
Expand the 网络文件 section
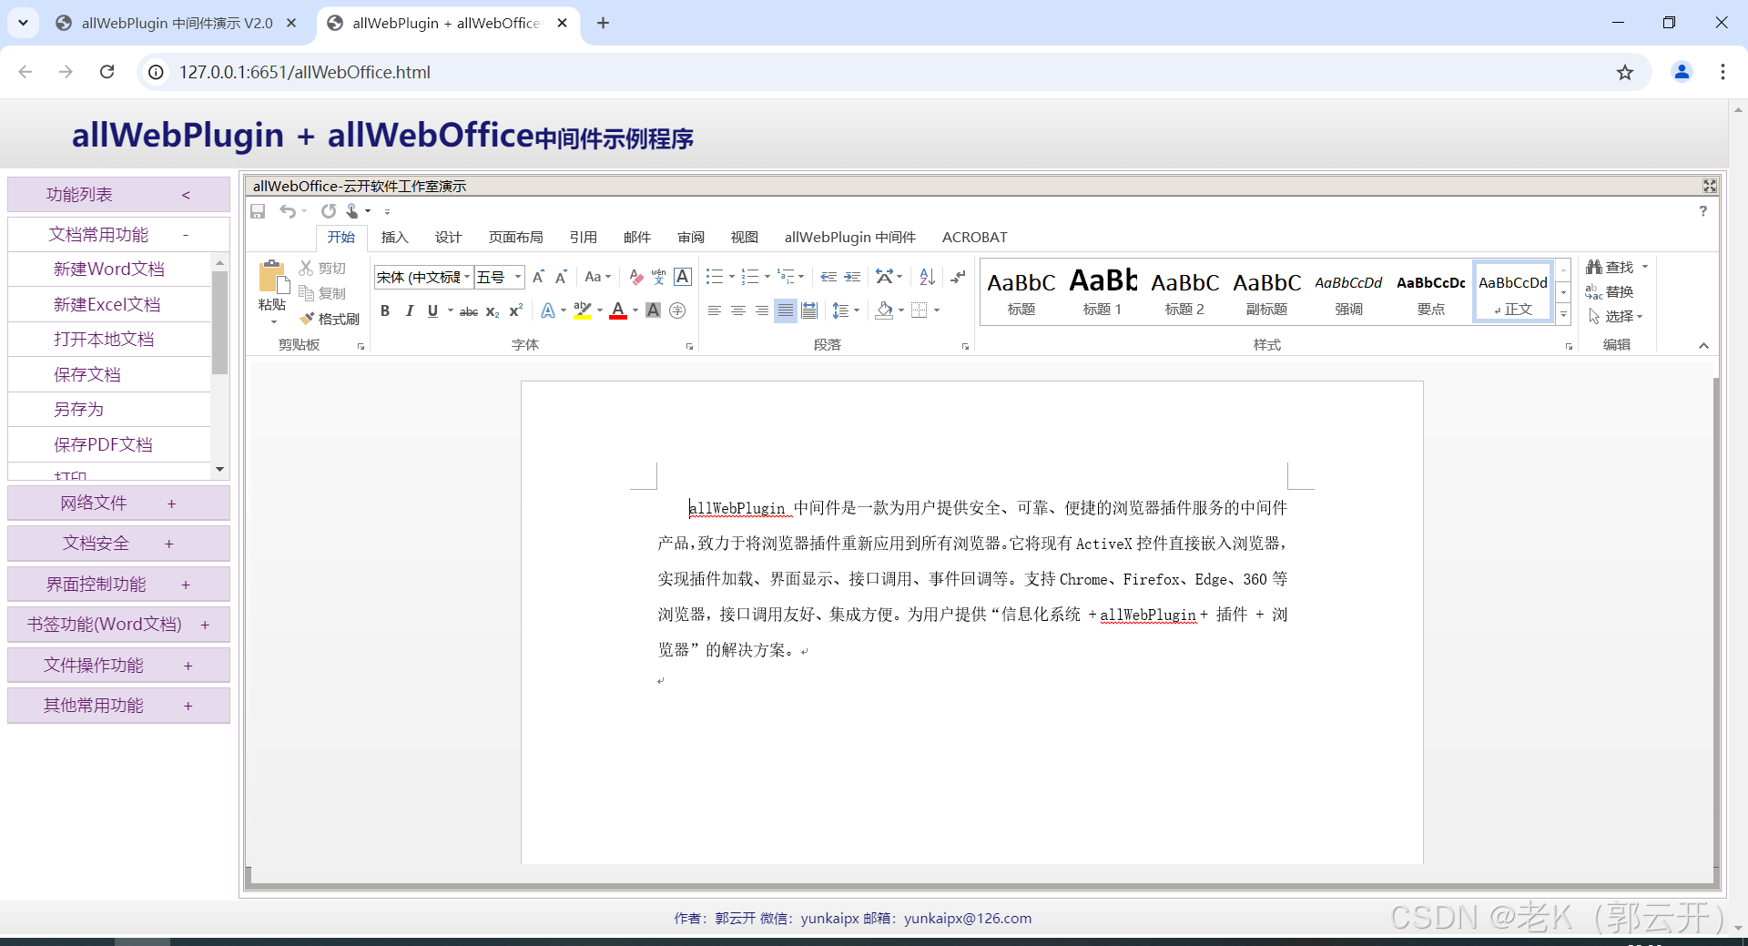[118, 504]
